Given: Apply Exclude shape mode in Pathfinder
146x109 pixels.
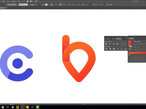Looking at the screenshot, I should pos(117,44).
